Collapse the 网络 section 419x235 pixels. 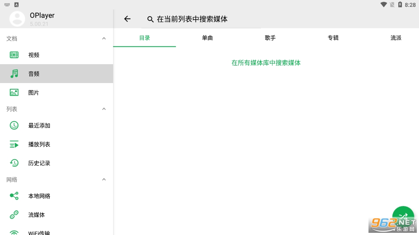(x=104, y=180)
